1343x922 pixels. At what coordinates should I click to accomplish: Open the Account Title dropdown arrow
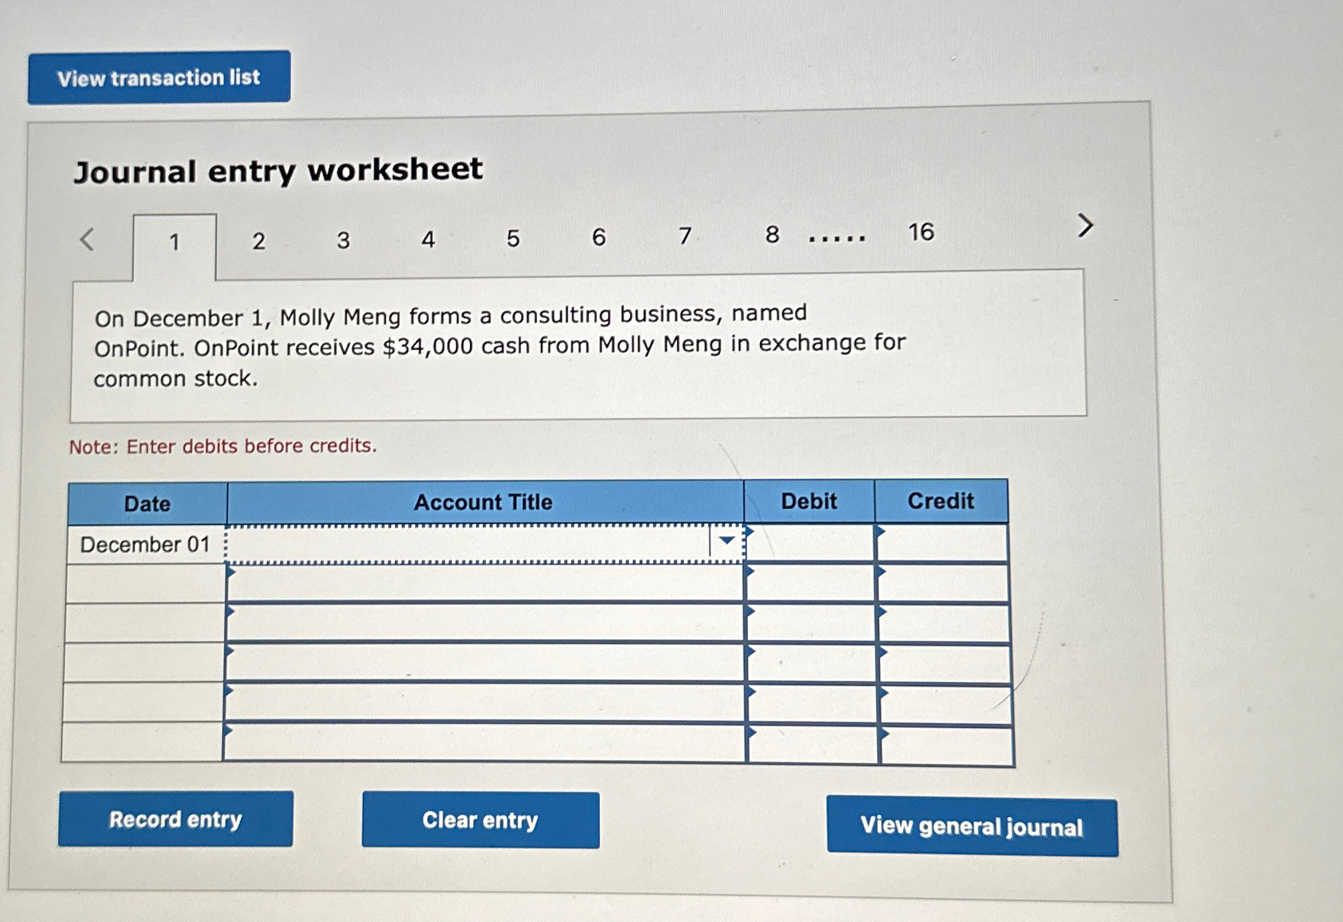coord(727,541)
